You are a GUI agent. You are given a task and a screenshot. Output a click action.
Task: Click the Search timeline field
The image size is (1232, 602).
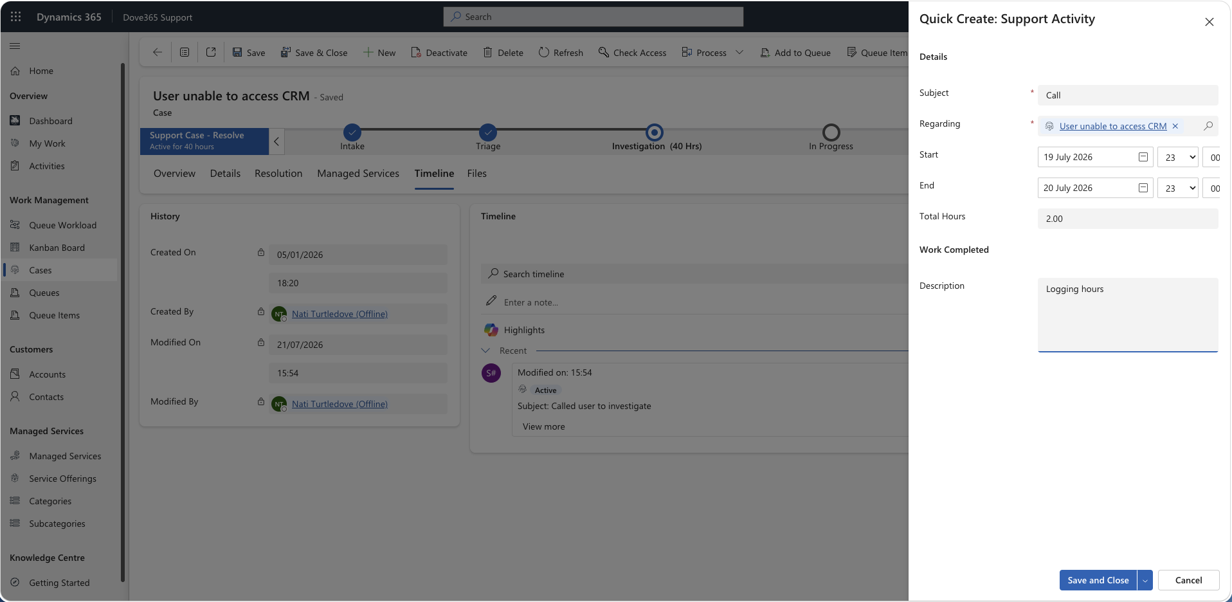(x=694, y=274)
